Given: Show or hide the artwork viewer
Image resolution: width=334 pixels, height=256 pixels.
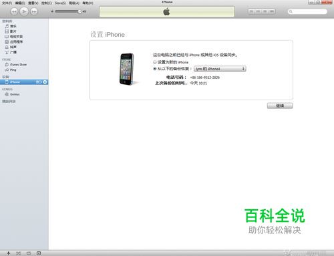Looking at the screenshot, I should tap(39, 253).
